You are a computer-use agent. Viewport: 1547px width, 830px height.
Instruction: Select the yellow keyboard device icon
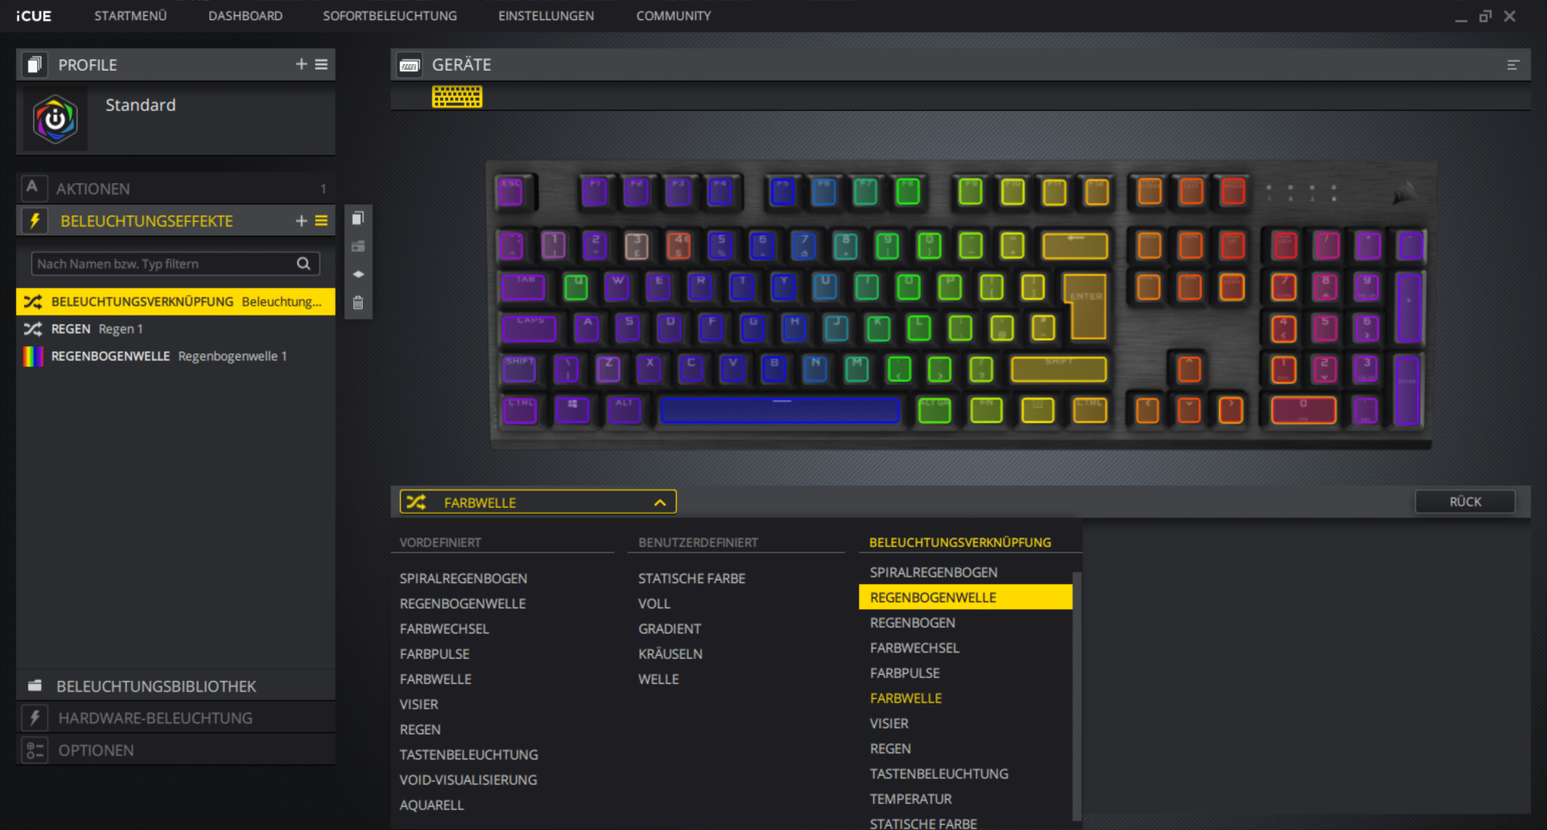point(456,96)
